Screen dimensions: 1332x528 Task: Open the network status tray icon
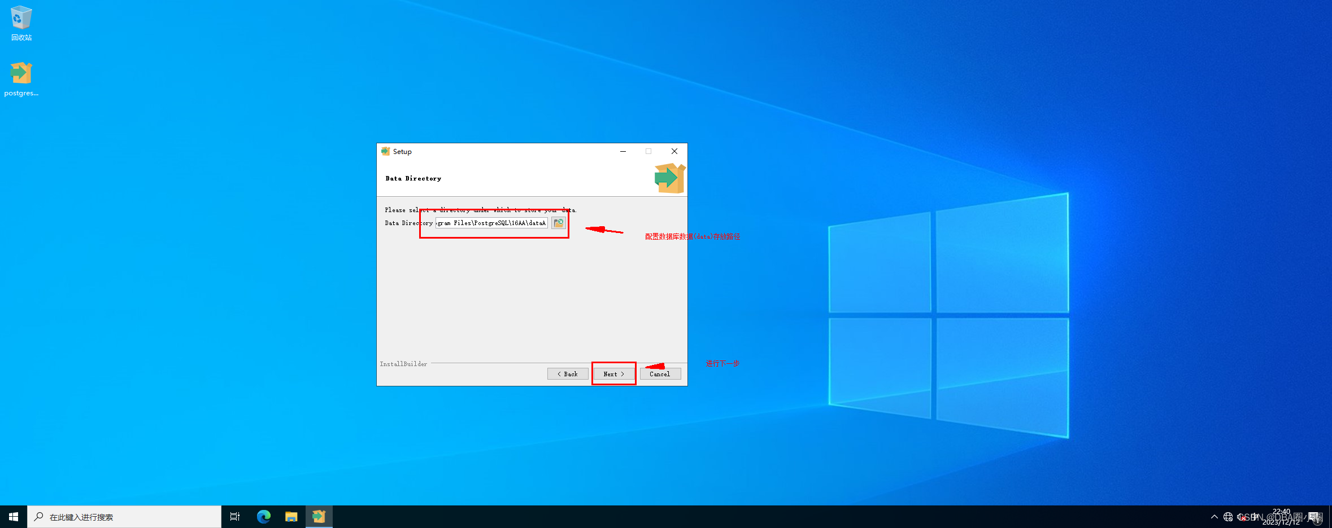tap(1228, 517)
